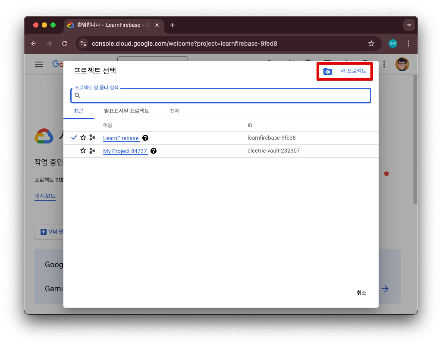Click the 새 프로젝트 button label

[353, 71]
